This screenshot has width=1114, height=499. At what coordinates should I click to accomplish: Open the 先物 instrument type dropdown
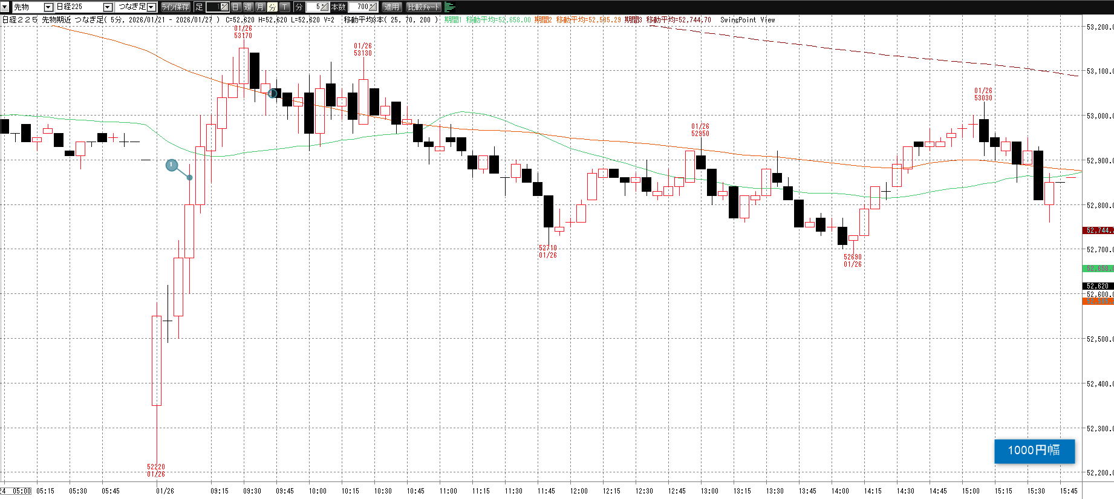(48, 7)
